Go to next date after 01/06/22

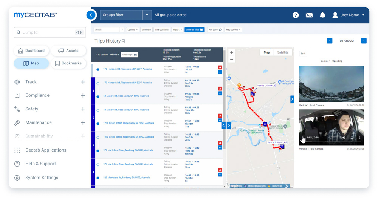coord(364,41)
